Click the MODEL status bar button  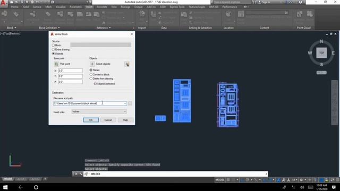pyautogui.click(x=219, y=180)
